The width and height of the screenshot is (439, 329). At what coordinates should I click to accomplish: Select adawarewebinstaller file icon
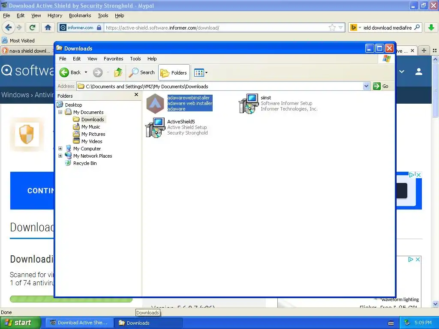tap(155, 104)
